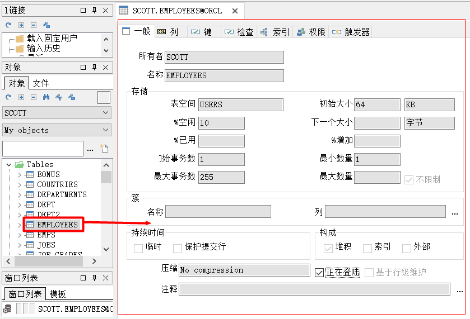Expand all in connection panel toolbar
This screenshot has height=319, width=470.
[x=21, y=25]
